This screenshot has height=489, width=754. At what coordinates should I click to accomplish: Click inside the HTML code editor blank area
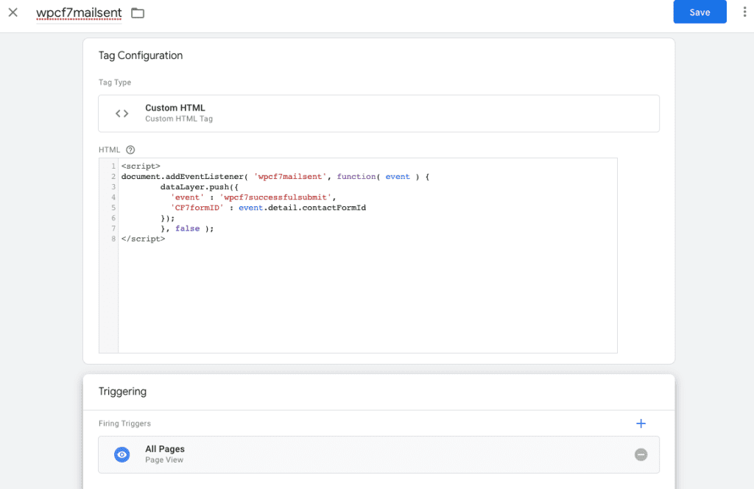coord(367,298)
